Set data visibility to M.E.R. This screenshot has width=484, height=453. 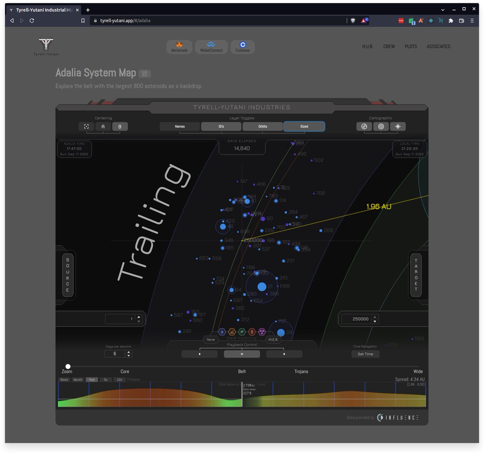(273, 340)
